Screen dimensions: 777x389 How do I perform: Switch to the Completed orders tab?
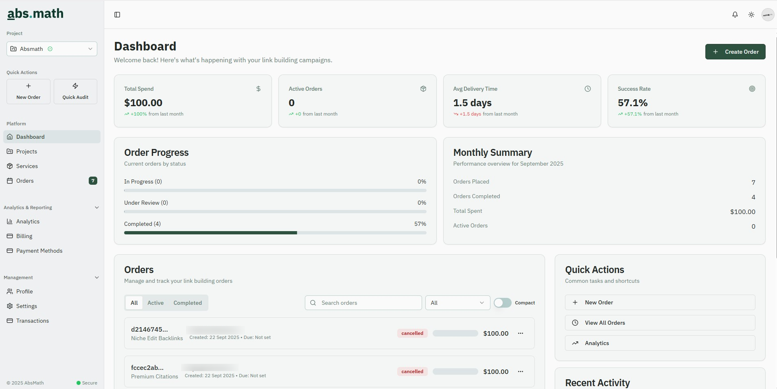pos(188,303)
